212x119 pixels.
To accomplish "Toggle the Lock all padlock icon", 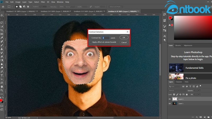I will click(187, 94).
